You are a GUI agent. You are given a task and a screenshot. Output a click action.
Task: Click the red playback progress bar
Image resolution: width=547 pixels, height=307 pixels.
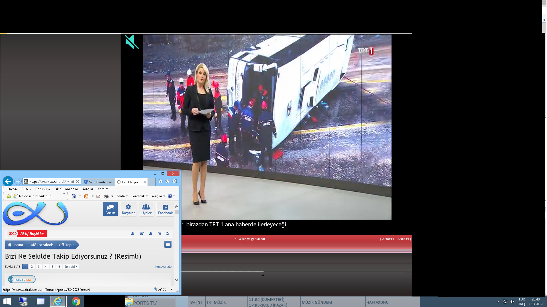point(297,244)
